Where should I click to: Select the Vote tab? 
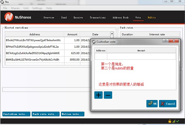point(138,18)
